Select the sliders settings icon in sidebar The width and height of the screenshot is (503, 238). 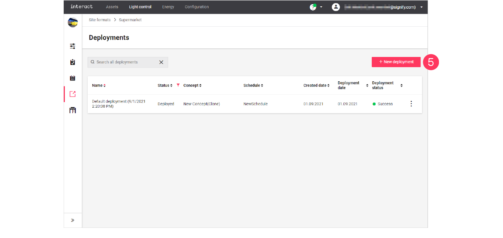point(72,46)
